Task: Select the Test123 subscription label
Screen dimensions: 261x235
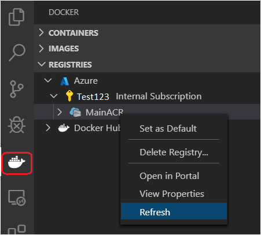Action: (93, 96)
